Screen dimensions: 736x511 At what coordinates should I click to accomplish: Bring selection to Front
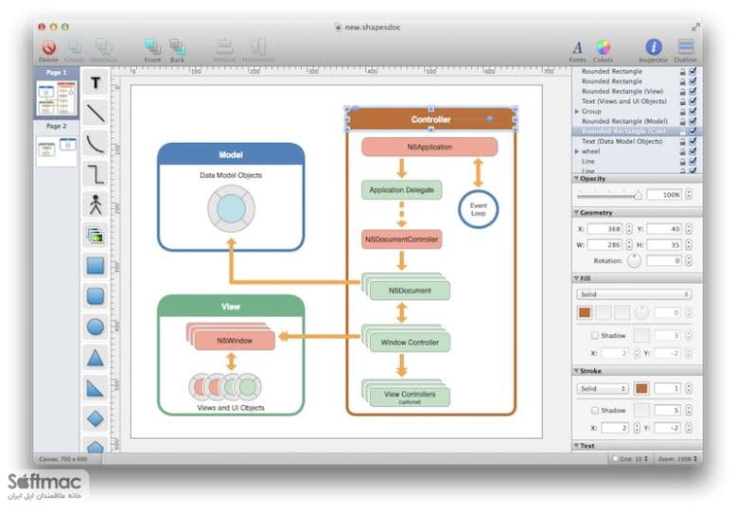[x=152, y=51]
